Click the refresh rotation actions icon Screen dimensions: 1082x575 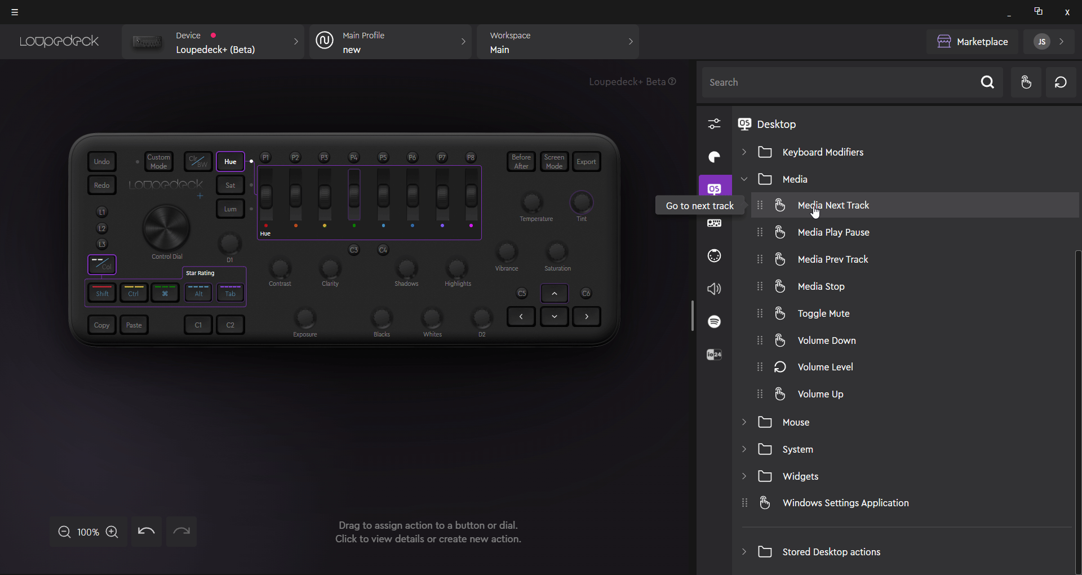1061,82
